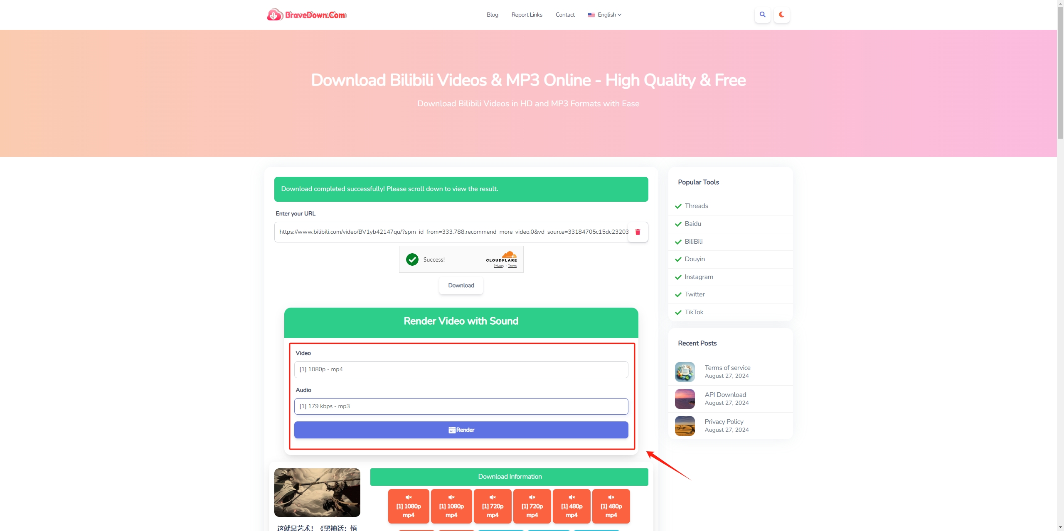Click the dark mode toggle moon icon

pyautogui.click(x=782, y=14)
